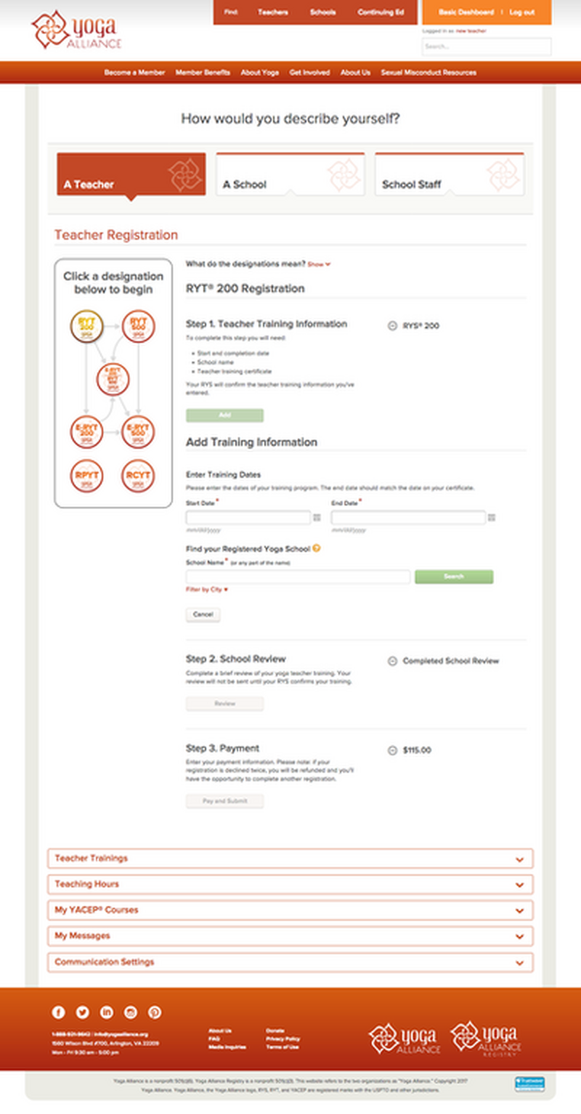Click the Log out link
Image resolution: width=581 pixels, height=1114 pixels.
[x=521, y=12]
